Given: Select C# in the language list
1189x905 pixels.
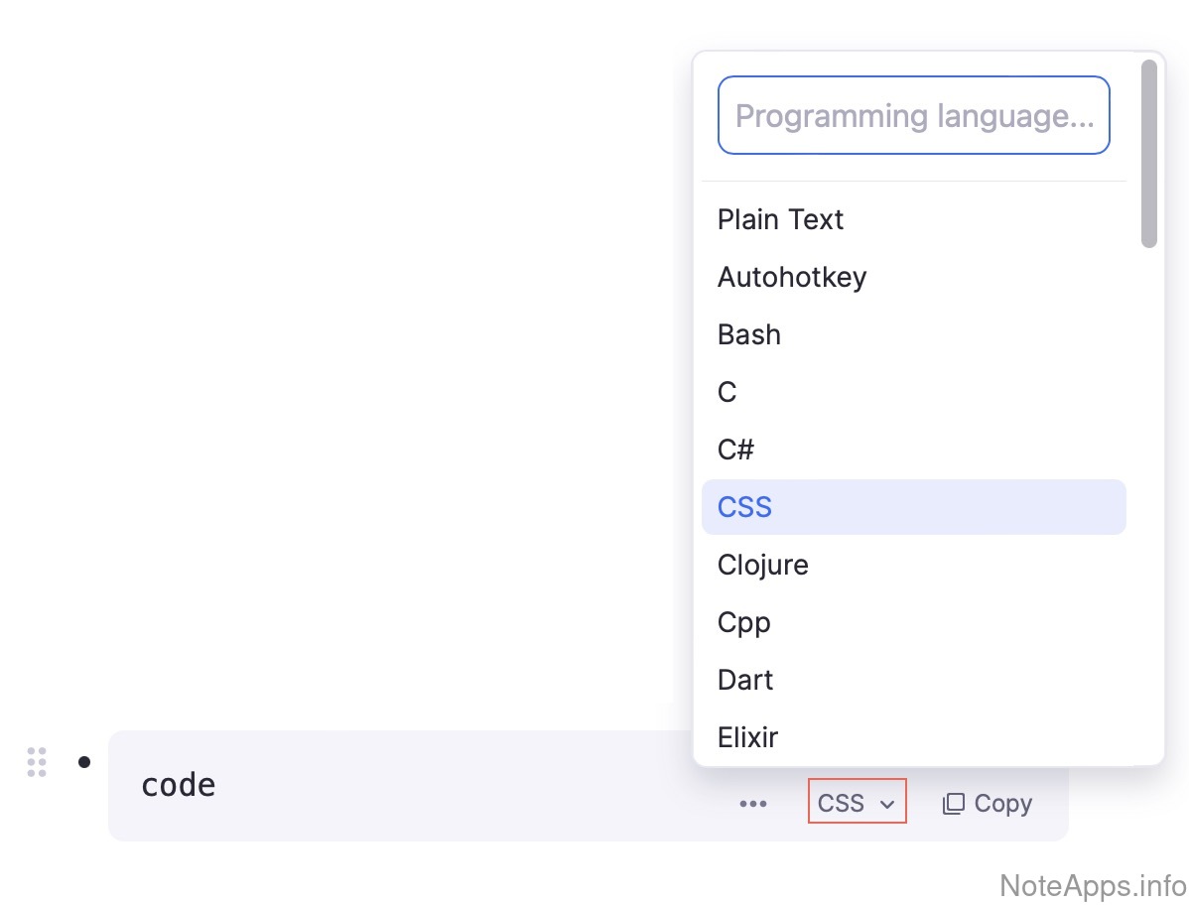Looking at the screenshot, I should [x=735, y=450].
